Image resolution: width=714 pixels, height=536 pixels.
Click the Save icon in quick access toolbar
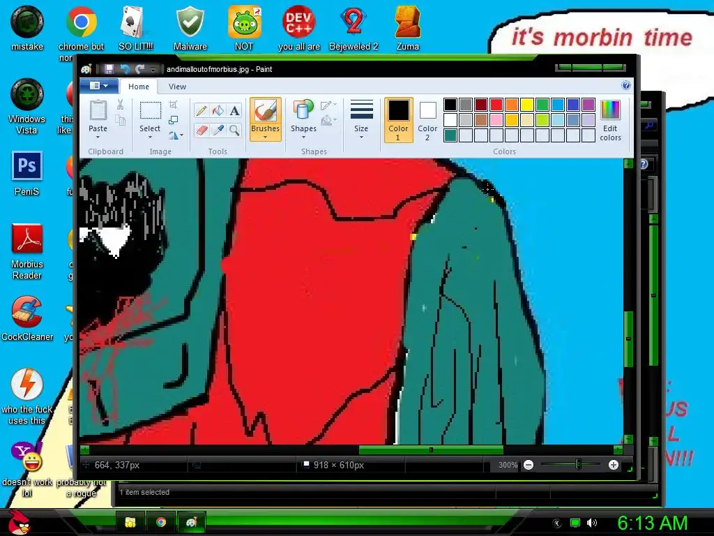coord(109,69)
